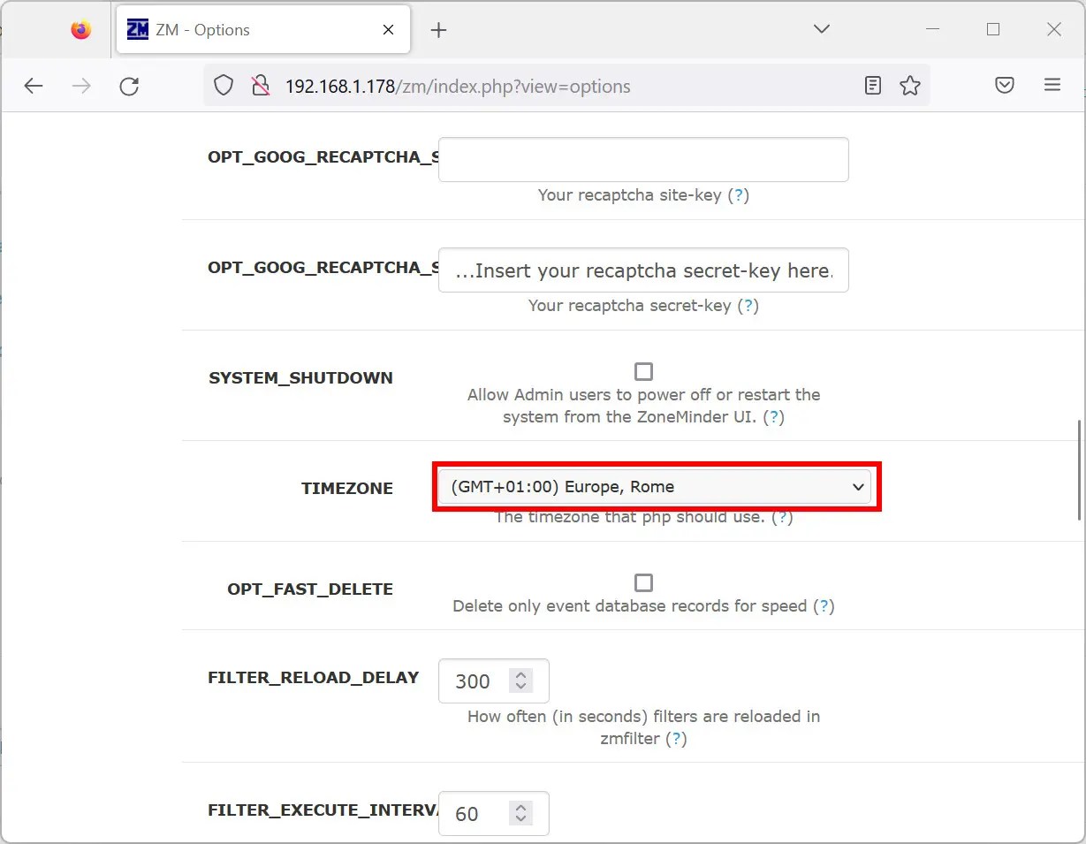This screenshot has height=844, width=1086.
Task: Click the Firefox logo icon
Action: pyautogui.click(x=80, y=29)
